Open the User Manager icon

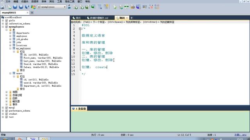[70, 7]
